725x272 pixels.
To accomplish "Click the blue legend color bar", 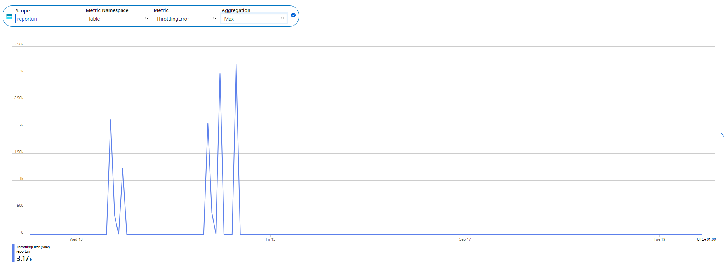I will [x=13, y=253].
